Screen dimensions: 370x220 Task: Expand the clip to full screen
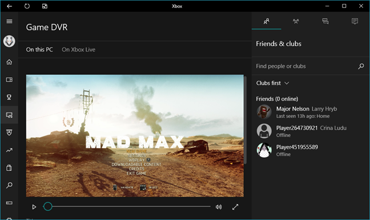[235, 207]
